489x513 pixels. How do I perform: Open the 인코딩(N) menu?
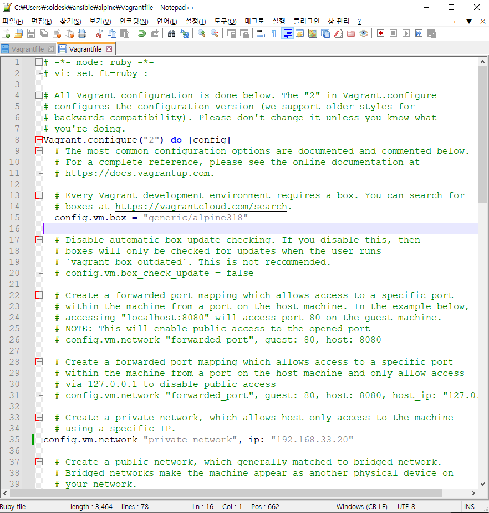click(x=134, y=21)
